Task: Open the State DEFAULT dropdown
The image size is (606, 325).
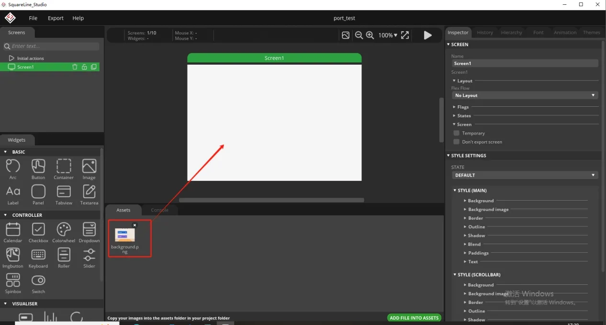Action: 525,175
